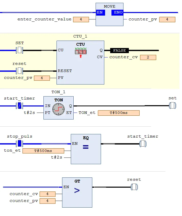The height and width of the screenshot is (216, 182).
Task: Click the FALSE indicator on CTU Q output
Action: pyautogui.click(x=119, y=50)
